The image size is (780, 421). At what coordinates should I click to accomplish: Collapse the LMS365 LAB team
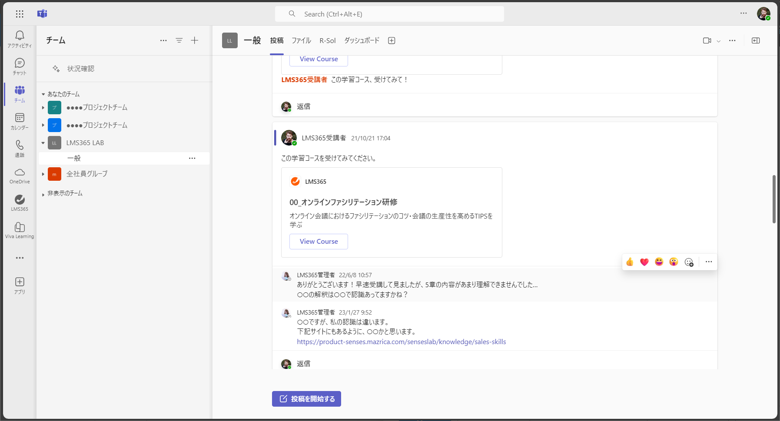(43, 143)
